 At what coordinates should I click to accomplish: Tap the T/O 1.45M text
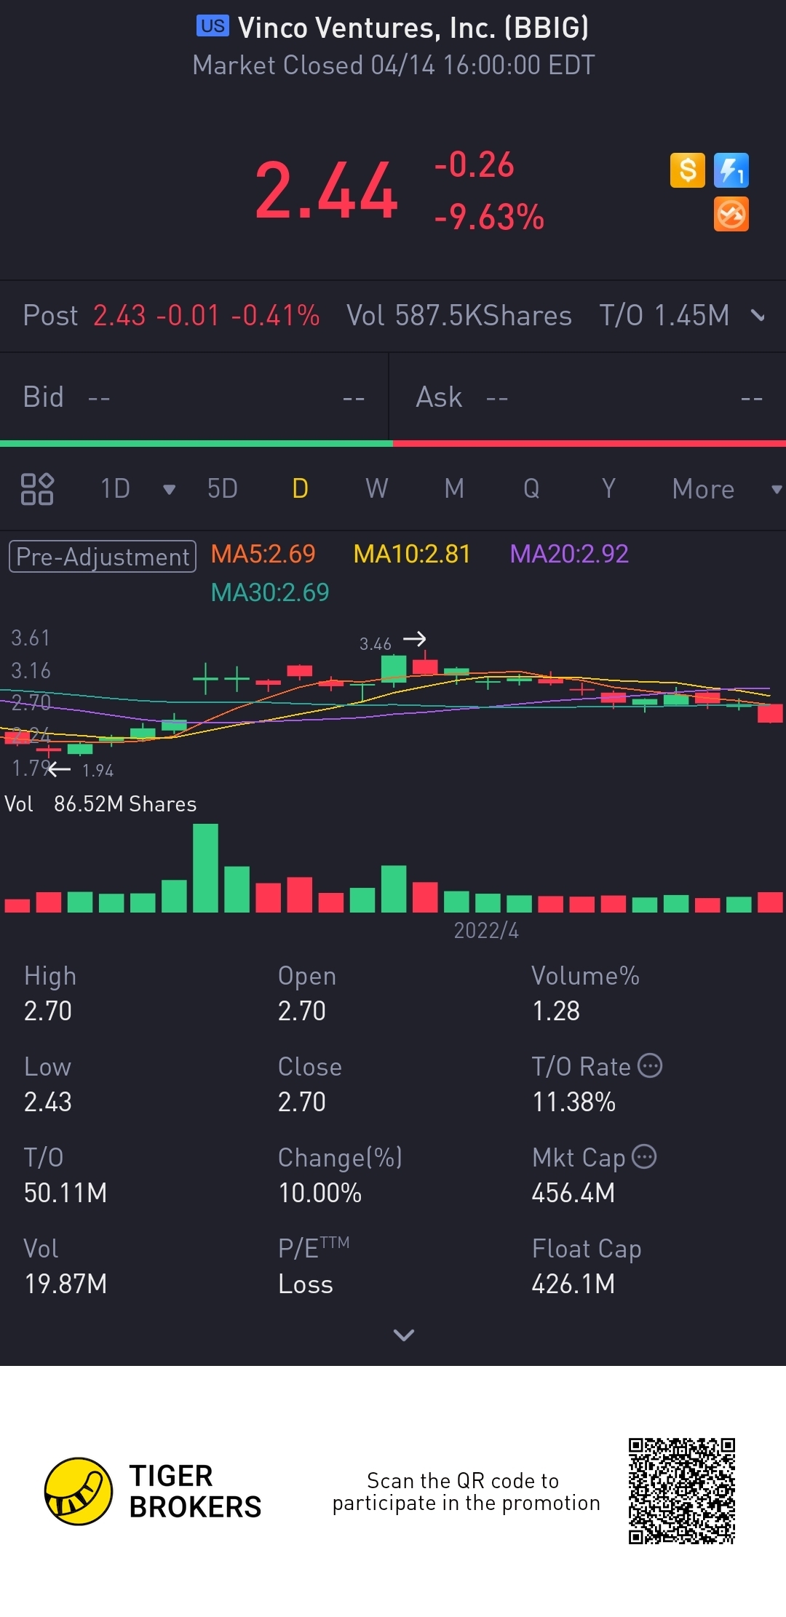tap(664, 316)
